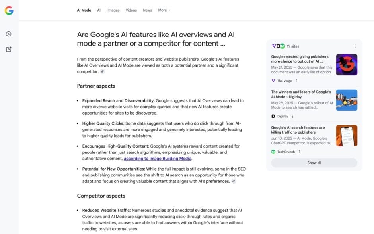Open Digiday winners and losers article thumbnail
Image resolution: width=374 pixels, height=234 pixels.
click(347, 100)
